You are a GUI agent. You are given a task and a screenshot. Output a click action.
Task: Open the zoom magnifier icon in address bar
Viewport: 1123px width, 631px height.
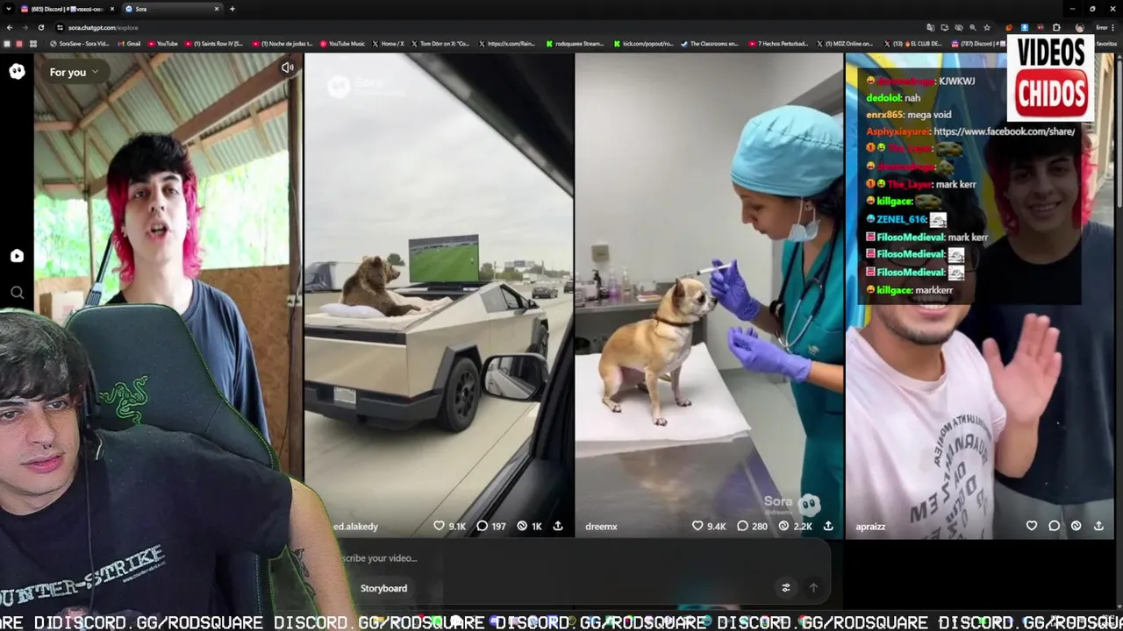pyautogui.click(x=973, y=27)
